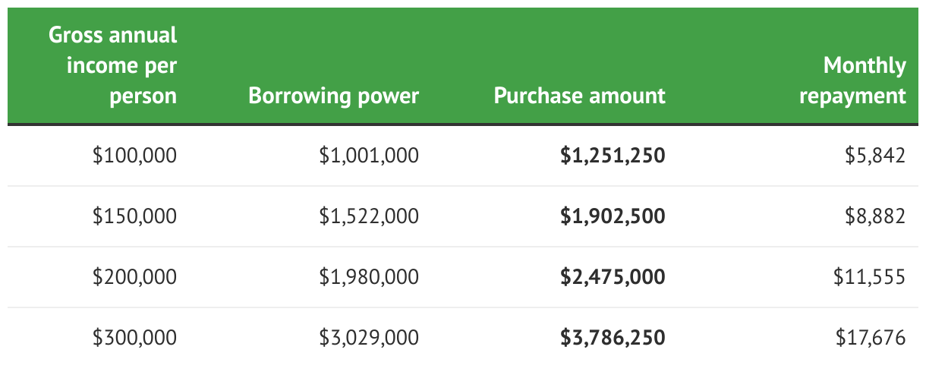Click the $1,522,000 borrowing power value
This screenshot has width=926, height=375.
click(369, 216)
